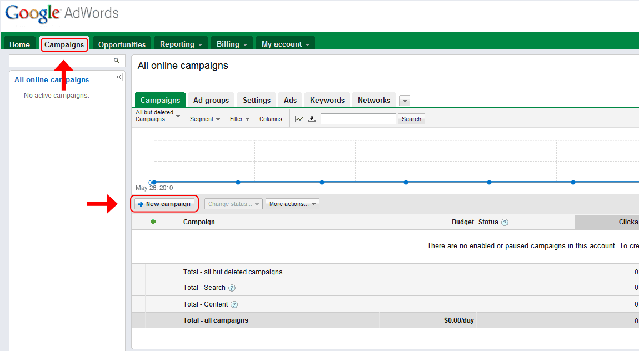Click the help icon next to Status
Image resolution: width=639 pixels, height=351 pixels.
505,222
